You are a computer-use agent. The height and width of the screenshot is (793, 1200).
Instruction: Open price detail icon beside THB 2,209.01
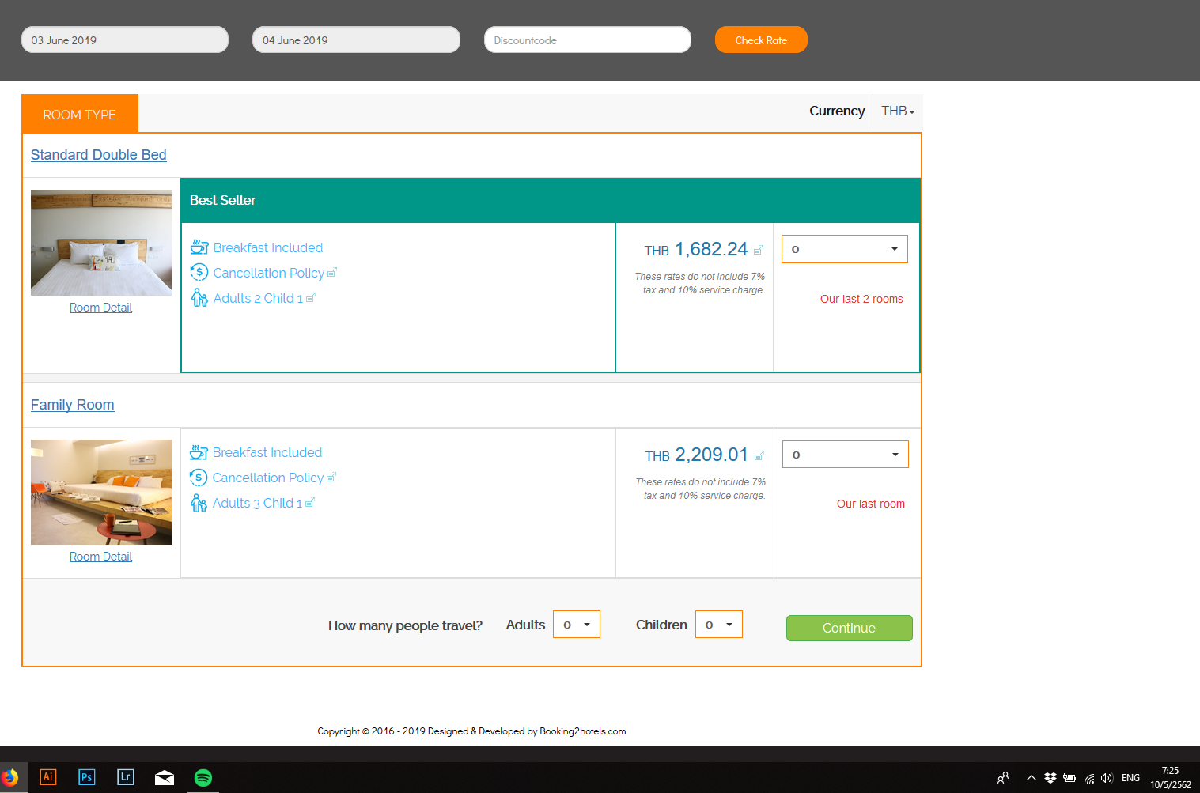coord(759,455)
